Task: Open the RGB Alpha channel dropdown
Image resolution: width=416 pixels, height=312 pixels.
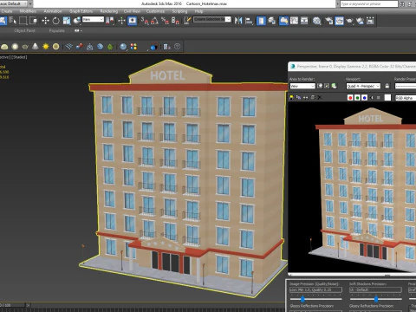Action: [406, 98]
